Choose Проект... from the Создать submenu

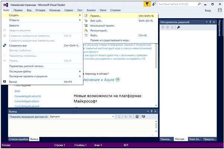(120, 16)
